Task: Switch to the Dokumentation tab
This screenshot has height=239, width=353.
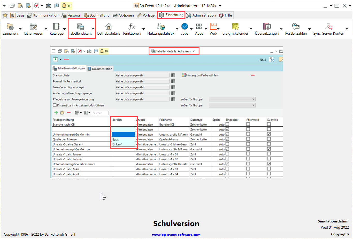Action: [x=100, y=69]
